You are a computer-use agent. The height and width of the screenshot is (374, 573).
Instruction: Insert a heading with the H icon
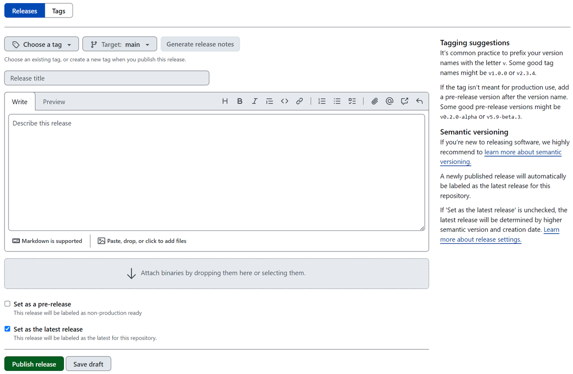(225, 101)
